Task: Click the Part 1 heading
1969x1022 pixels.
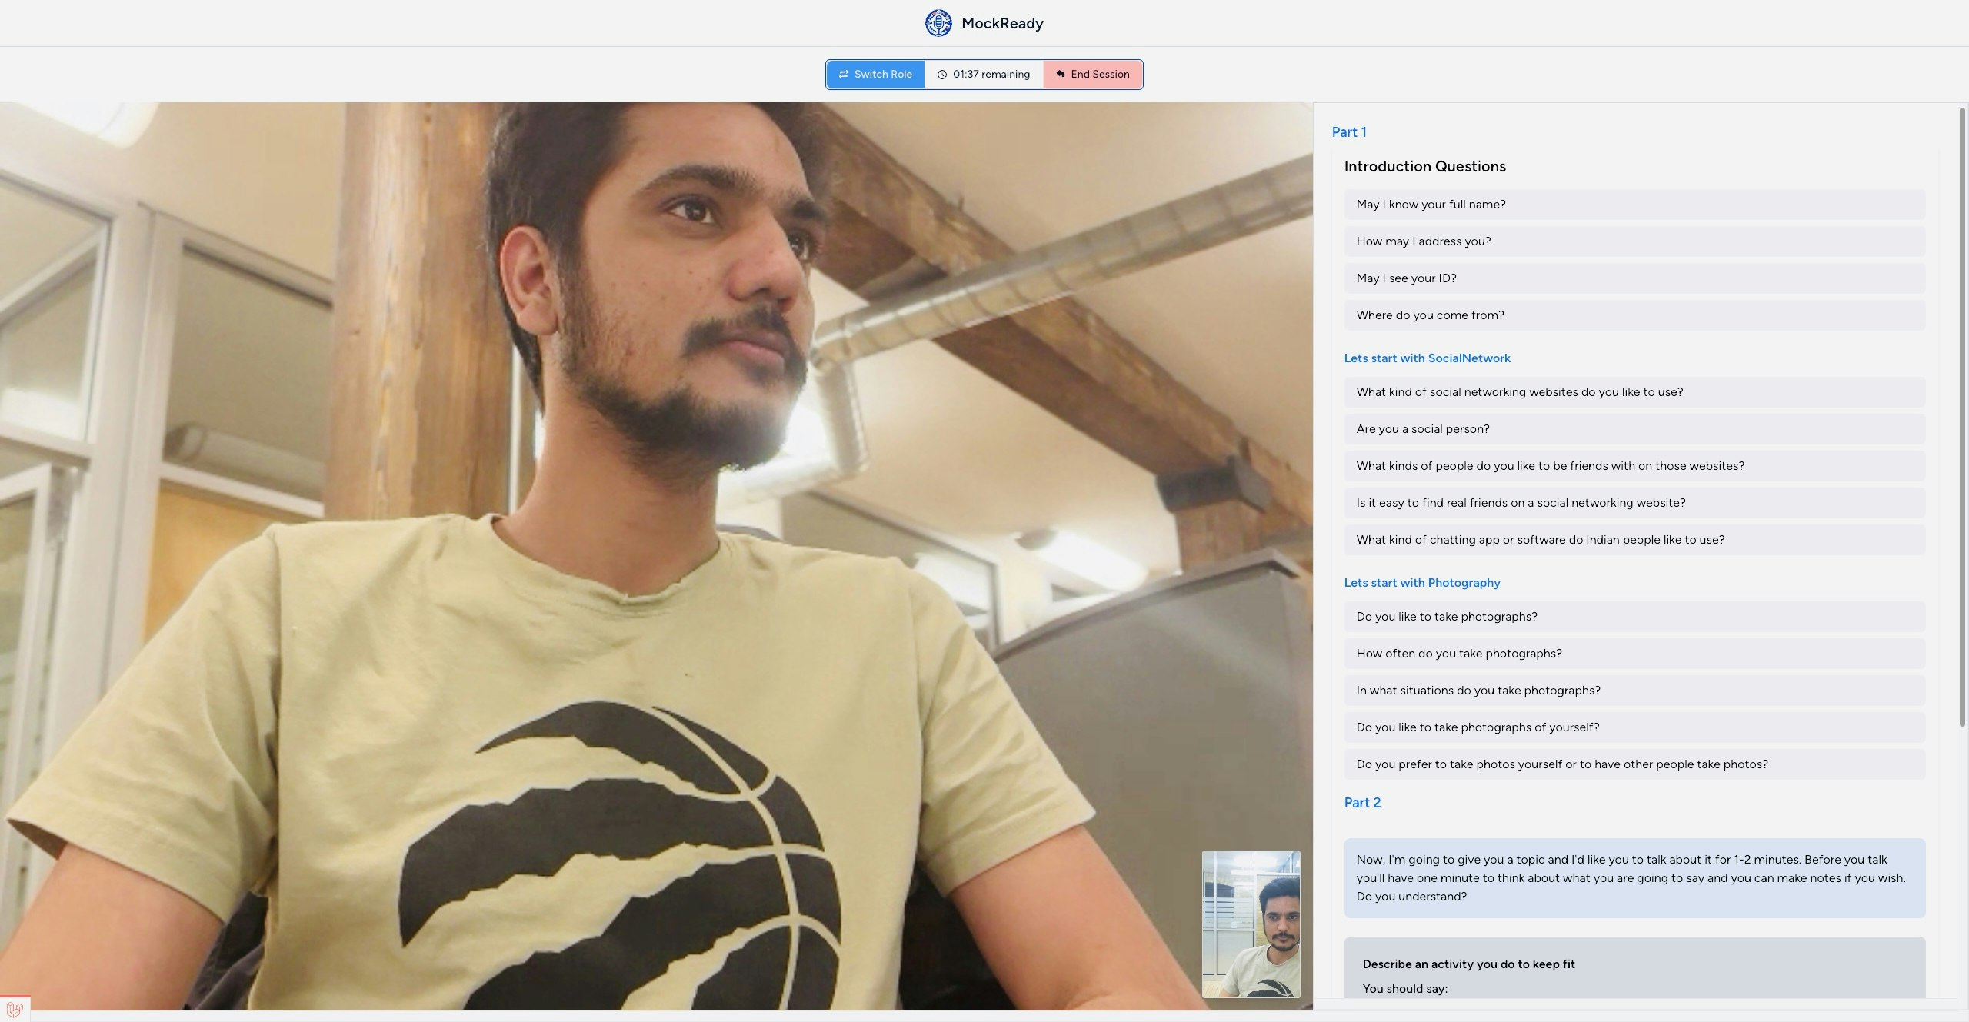Action: point(1349,132)
